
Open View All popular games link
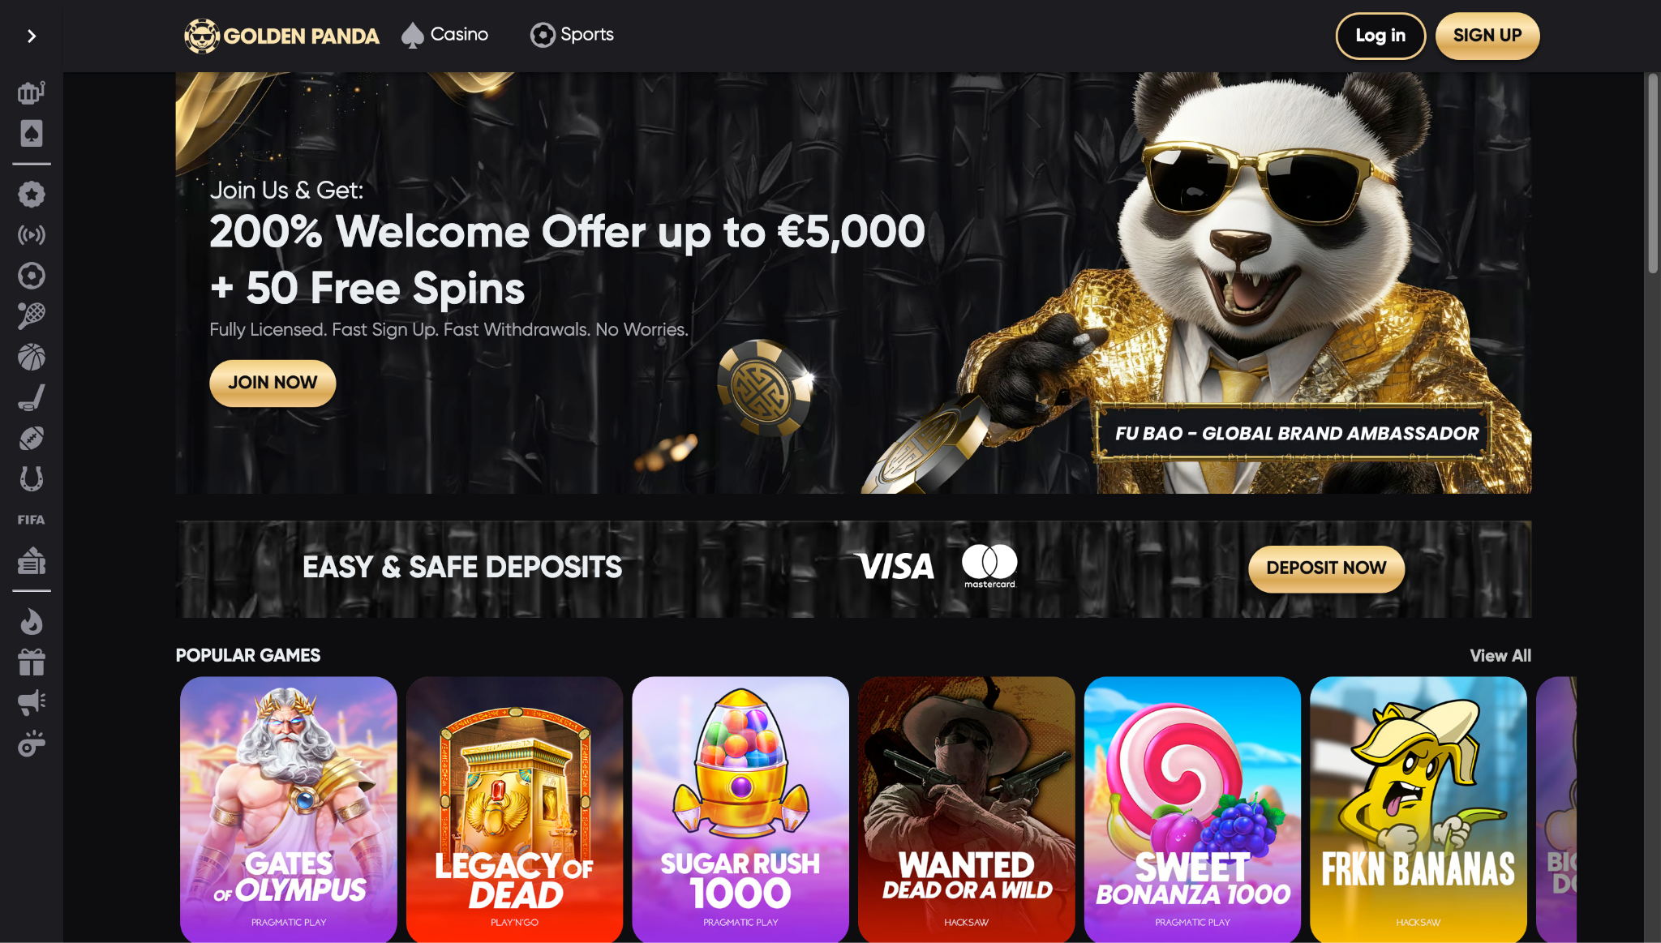coord(1500,656)
